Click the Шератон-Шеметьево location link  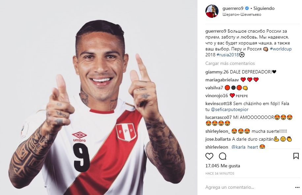point(242,14)
